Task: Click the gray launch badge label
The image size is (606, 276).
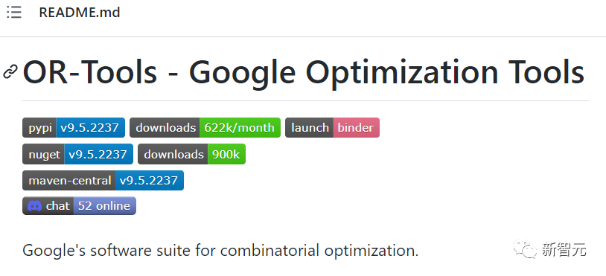Action: click(309, 128)
